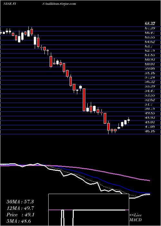
Task: Click the 12MA : 49.7 readout
Action: [x=20, y=208]
